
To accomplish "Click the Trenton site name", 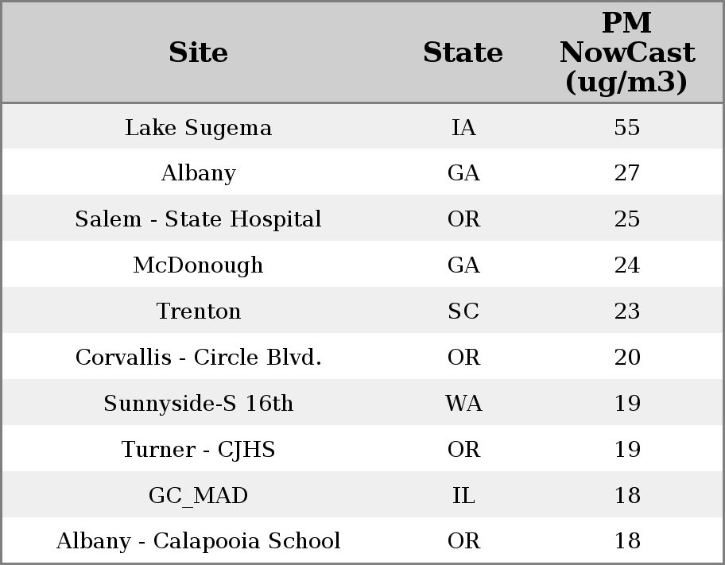I will point(198,311).
